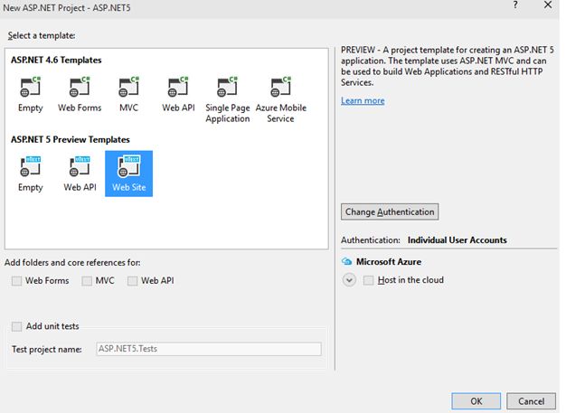Click the ASP.NET 5 Preview Templates heading

pos(70,139)
